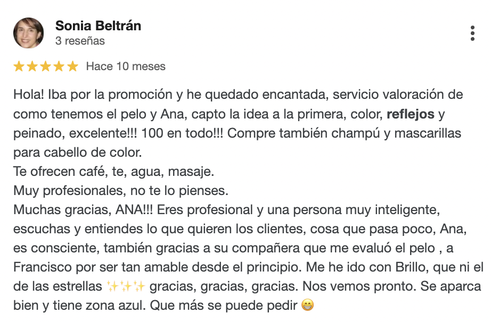This screenshot has height=322, width=491.
Task: Click Sonia Beltrán's profile picture
Action: pyautogui.click(x=28, y=33)
